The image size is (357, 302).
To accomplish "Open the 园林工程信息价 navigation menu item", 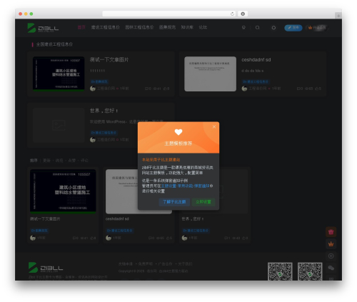I will tap(139, 27).
